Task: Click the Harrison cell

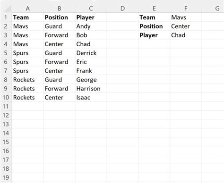Action: (91, 89)
